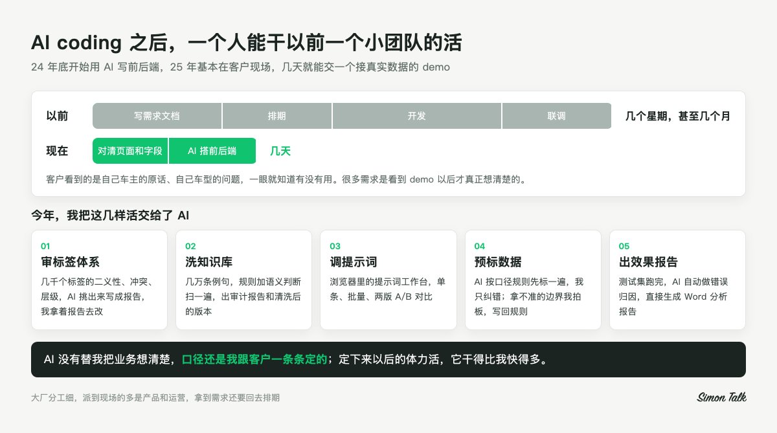The height and width of the screenshot is (433, 777).
Task: Click 'AI 没有替我把业务想清楚' in dark banner
Action: pos(109,359)
